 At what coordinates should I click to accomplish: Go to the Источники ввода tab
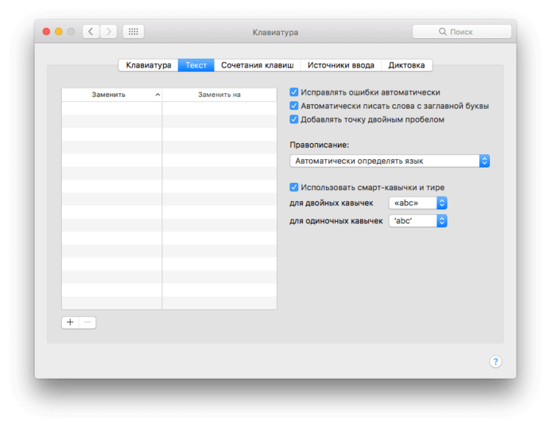click(x=341, y=65)
